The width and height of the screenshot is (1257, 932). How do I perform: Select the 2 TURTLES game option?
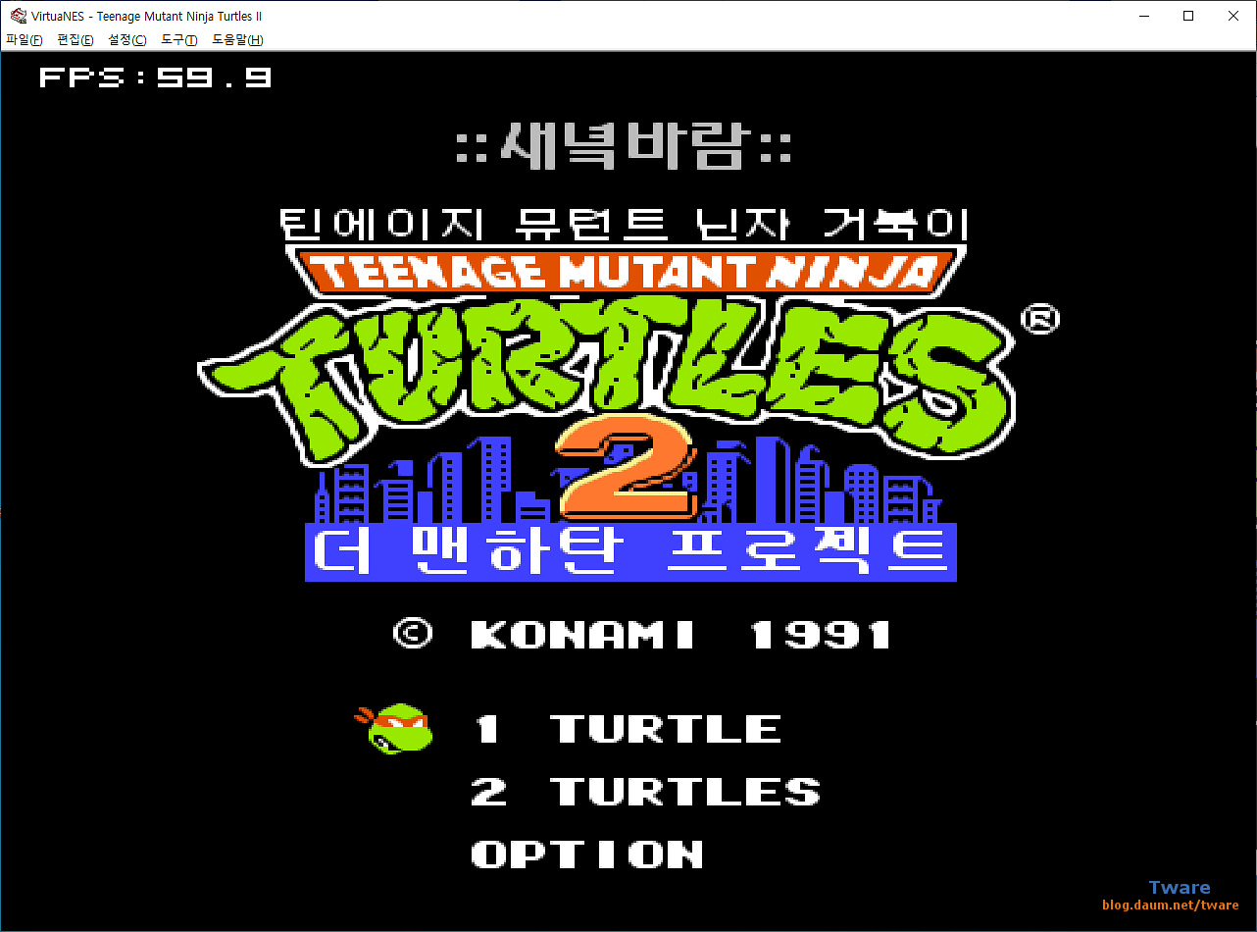point(645,792)
